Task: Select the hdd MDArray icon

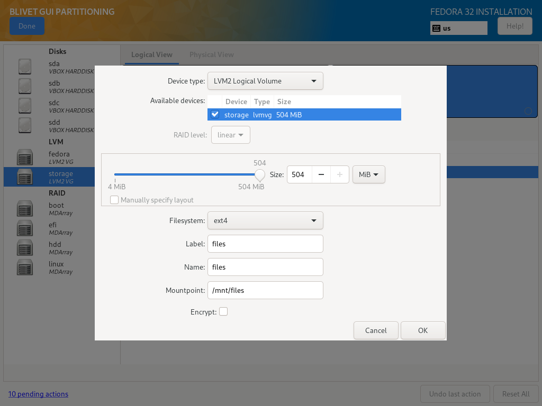Action: (25, 247)
